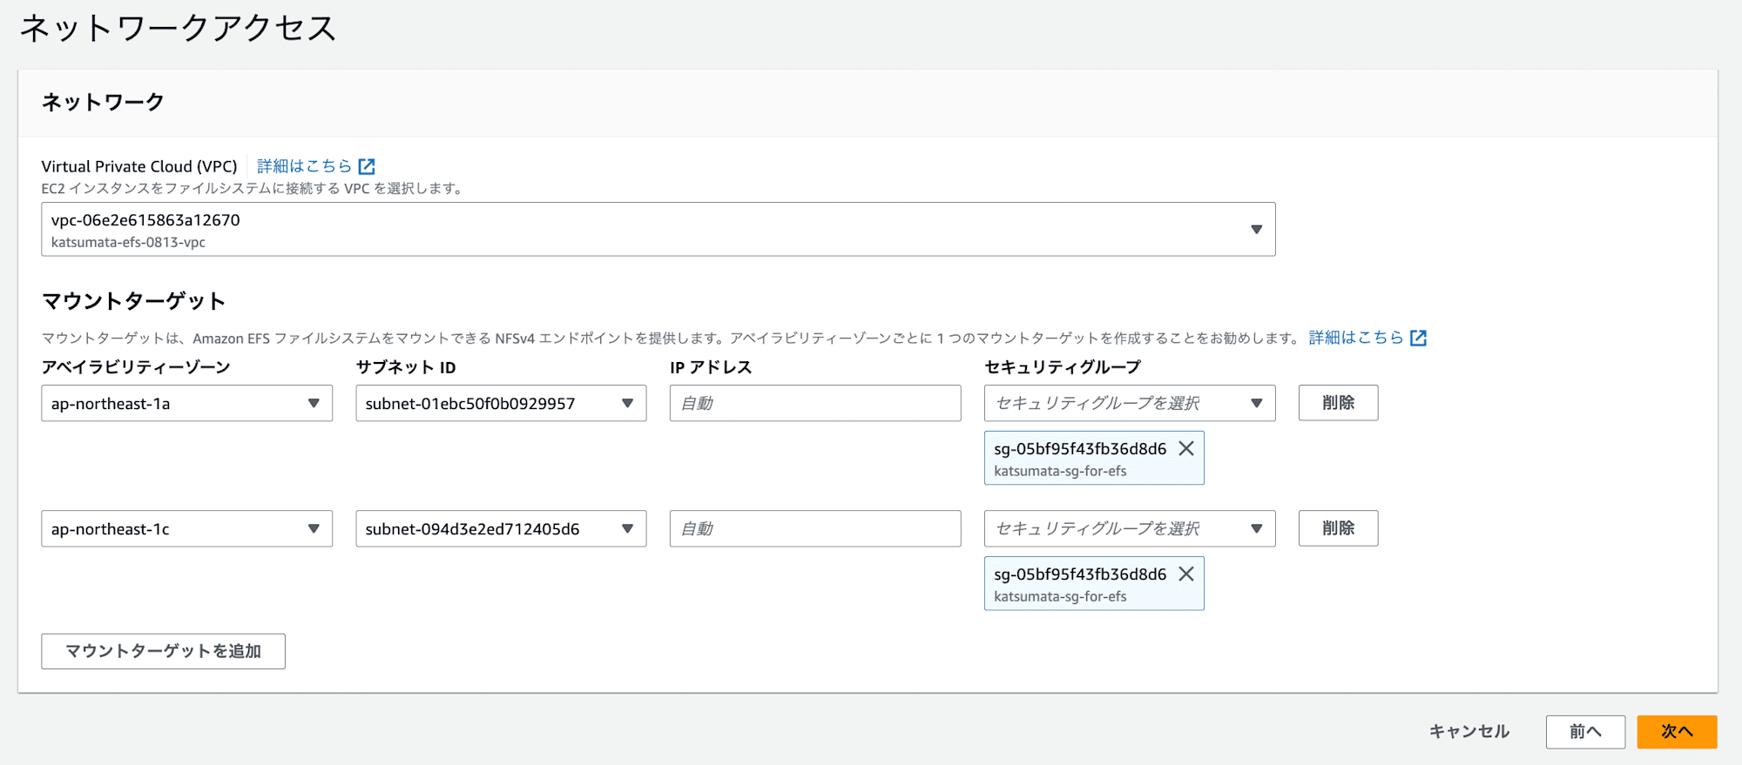Click the マウントターゲットを追加 button
The width and height of the screenshot is (1742, 765).
[163, 651]
